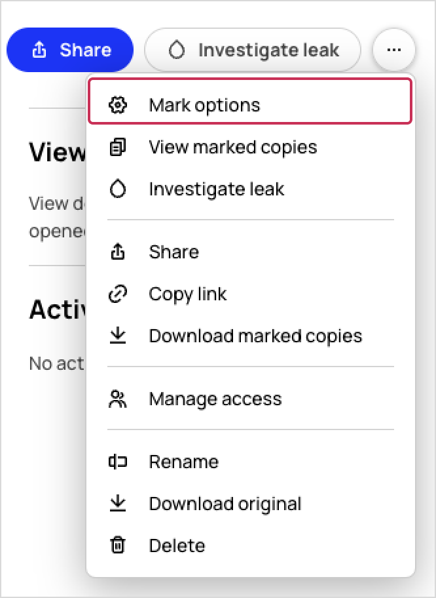Click the Download original arrow icon
The height and width of the screenshot is (598, 436).
[x=118, y=504]
